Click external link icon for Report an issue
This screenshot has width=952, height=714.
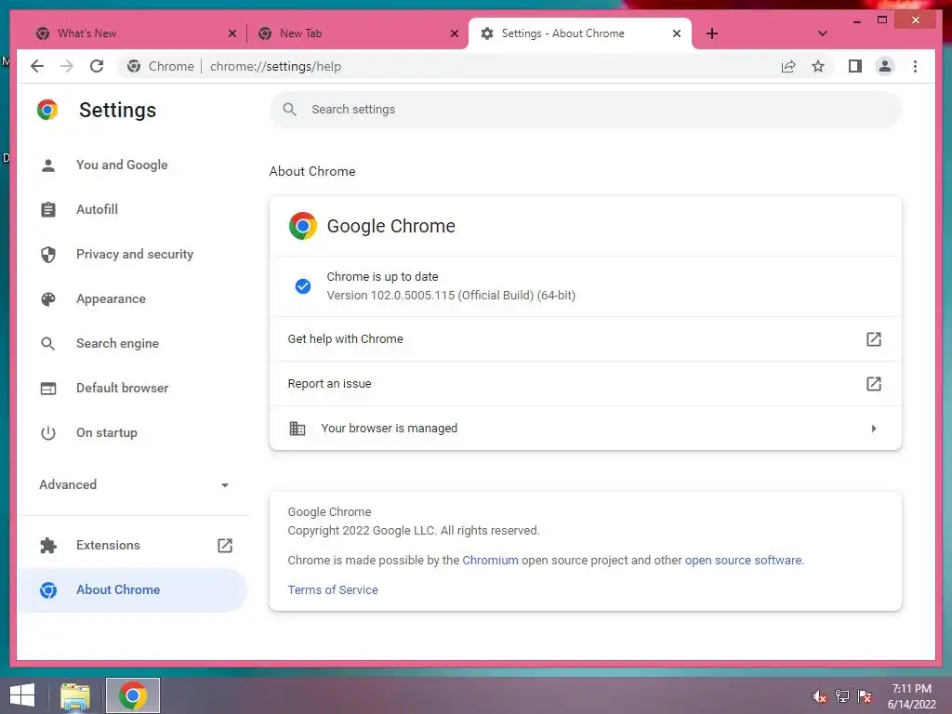(x=873, y=384)
